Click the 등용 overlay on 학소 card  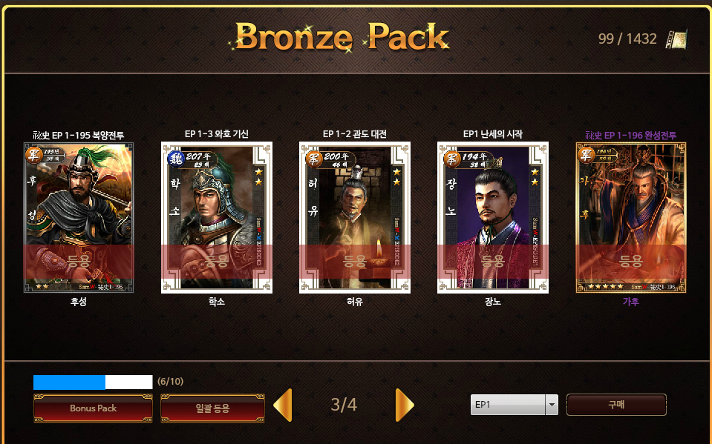(217, 262)
